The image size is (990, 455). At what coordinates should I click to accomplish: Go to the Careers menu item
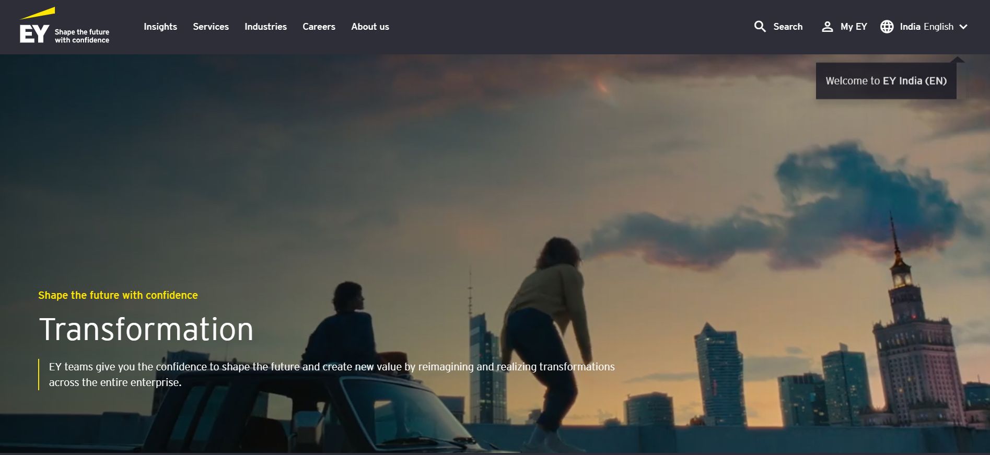click(x=319, y=27)
